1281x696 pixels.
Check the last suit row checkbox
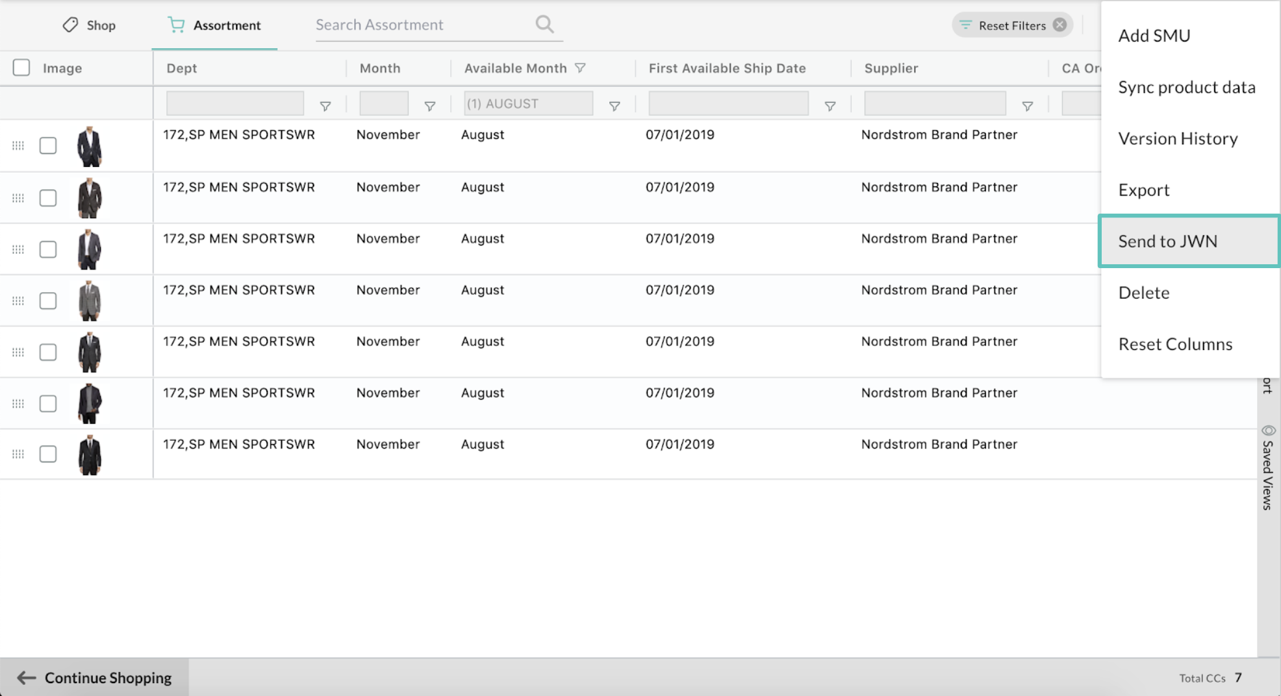[x=48, y=454]
